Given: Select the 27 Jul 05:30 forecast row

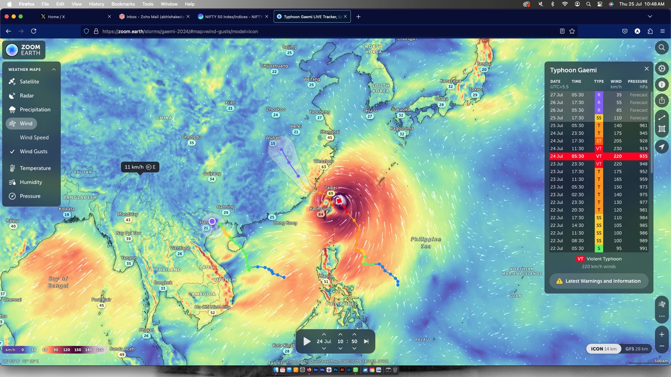Looking at the screenshot, I should coord(599,95).
